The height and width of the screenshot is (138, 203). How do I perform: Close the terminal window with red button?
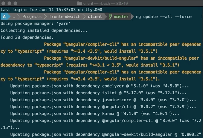(4, 3)
